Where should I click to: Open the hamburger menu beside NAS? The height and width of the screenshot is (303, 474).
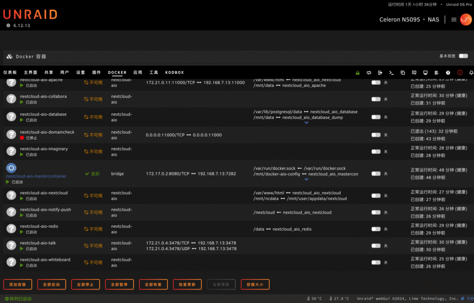(x=454, y=20)
